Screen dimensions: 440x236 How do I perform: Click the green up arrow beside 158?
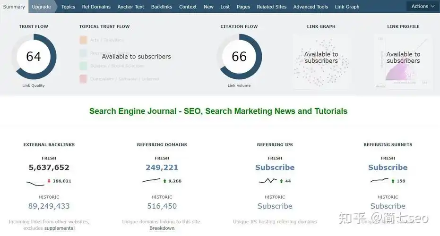point(392,181)
